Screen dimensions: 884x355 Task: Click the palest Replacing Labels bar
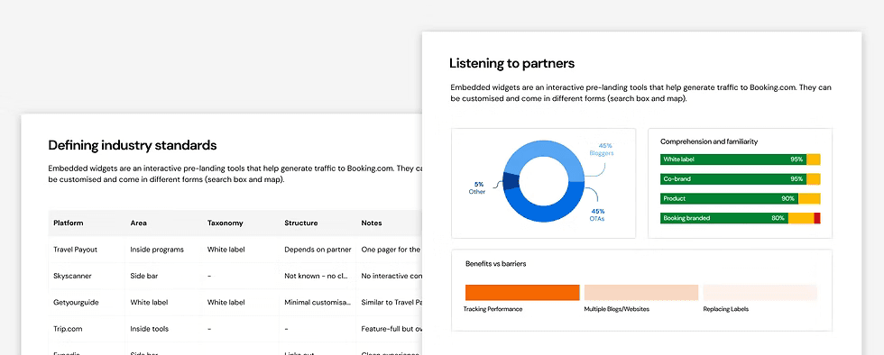coord(760,293)
